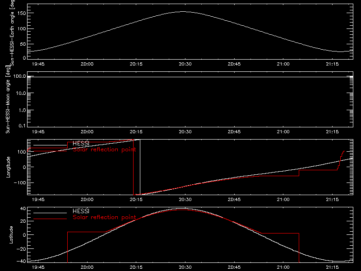Click the -20 tick on Latitude plot
361x271 pixels.
(x=21, y=249)
